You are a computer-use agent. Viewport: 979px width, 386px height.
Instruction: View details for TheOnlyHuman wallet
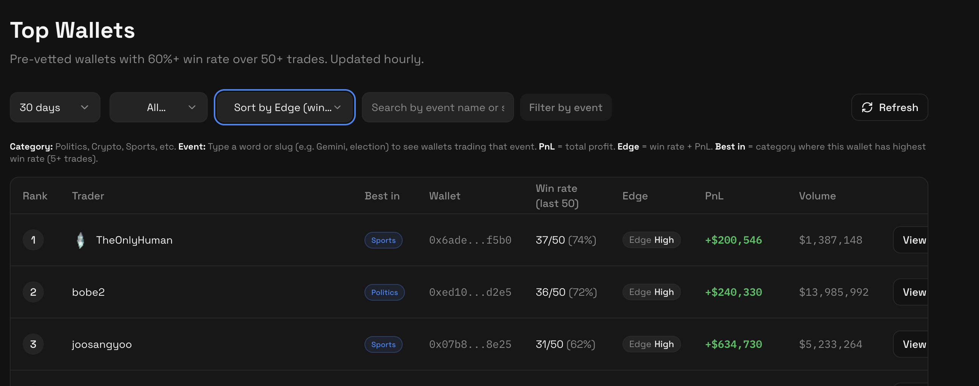tap(914, 240)
